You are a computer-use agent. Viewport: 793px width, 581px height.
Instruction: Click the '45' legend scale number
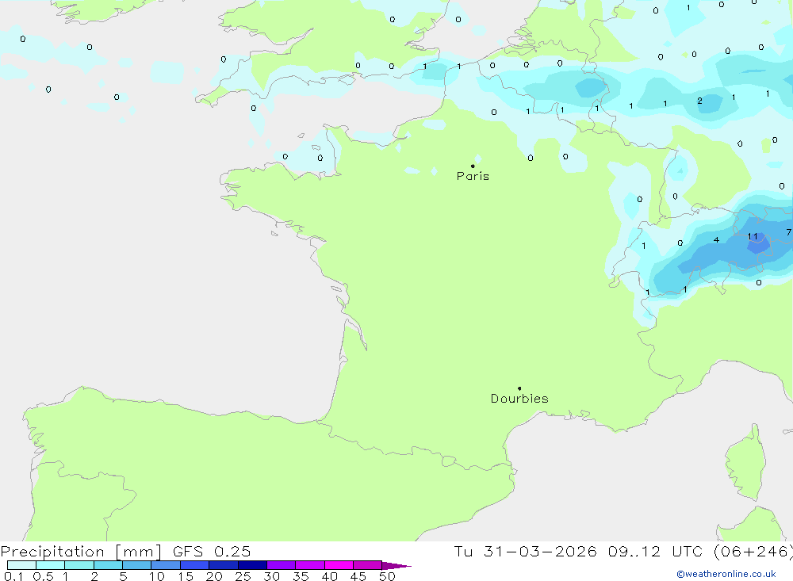pos(358,576)
